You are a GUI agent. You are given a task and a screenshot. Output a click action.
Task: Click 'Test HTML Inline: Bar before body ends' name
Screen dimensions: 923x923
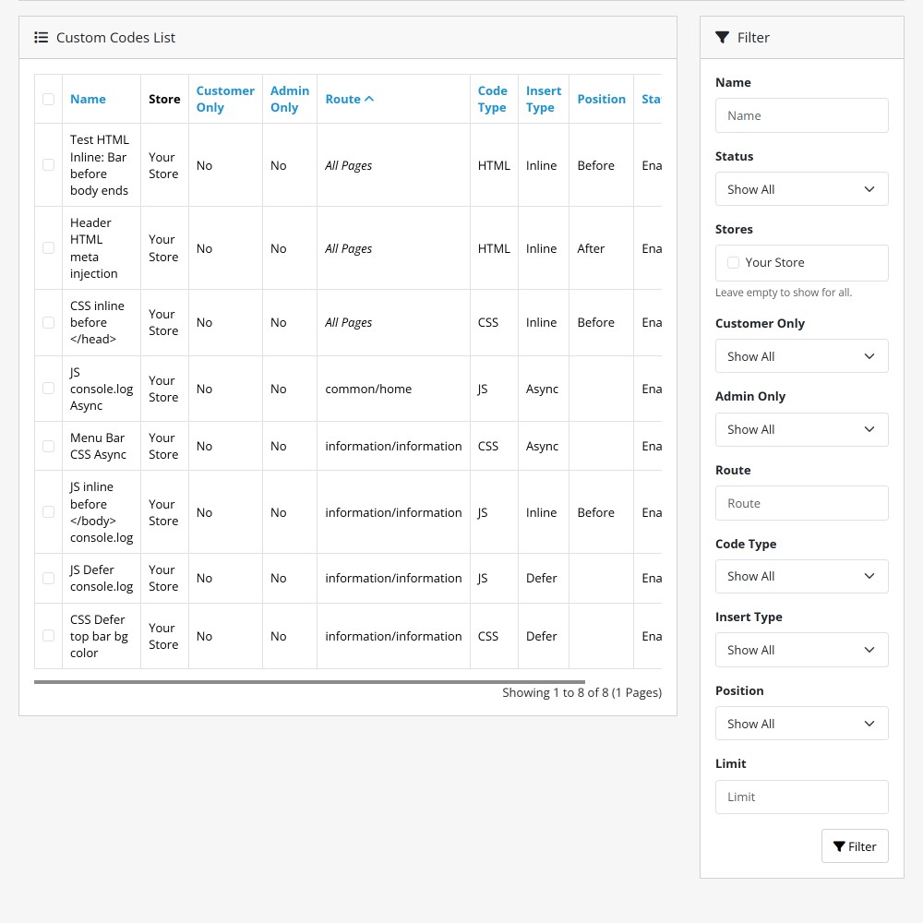[x=100, y=165]
